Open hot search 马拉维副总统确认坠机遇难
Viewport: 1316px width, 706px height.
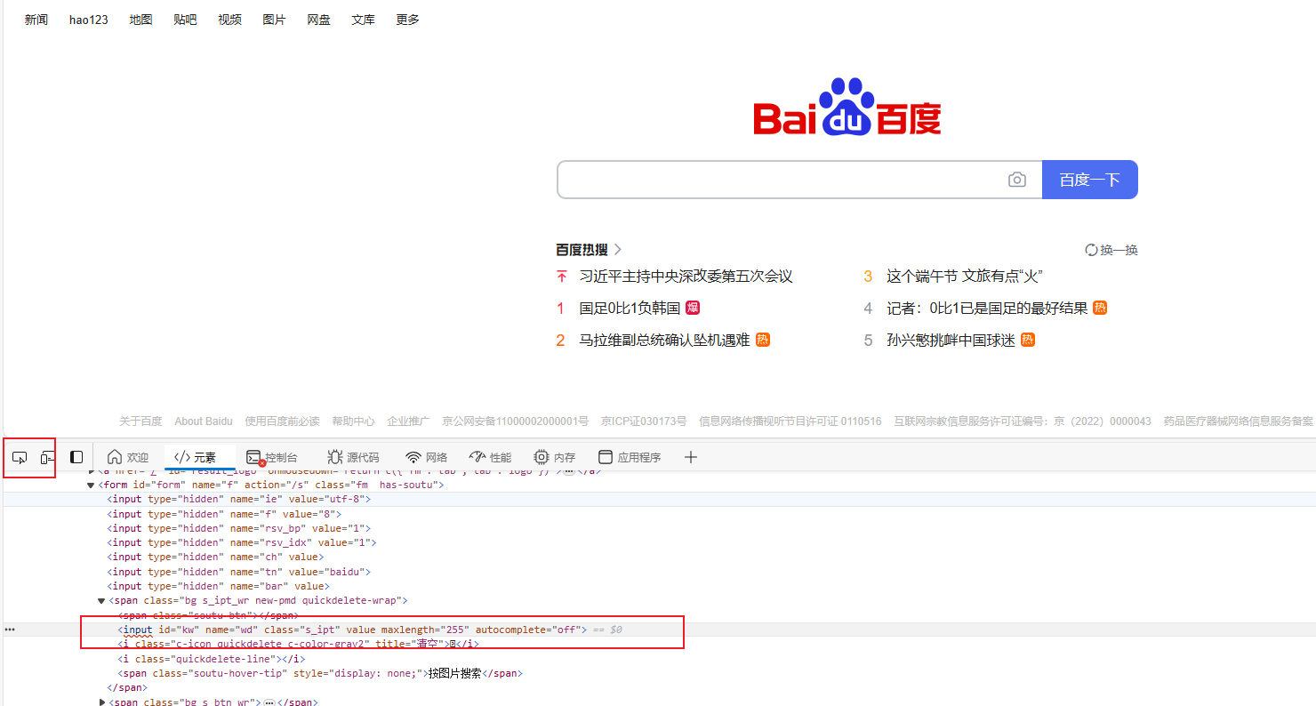[x=664, y=341]
